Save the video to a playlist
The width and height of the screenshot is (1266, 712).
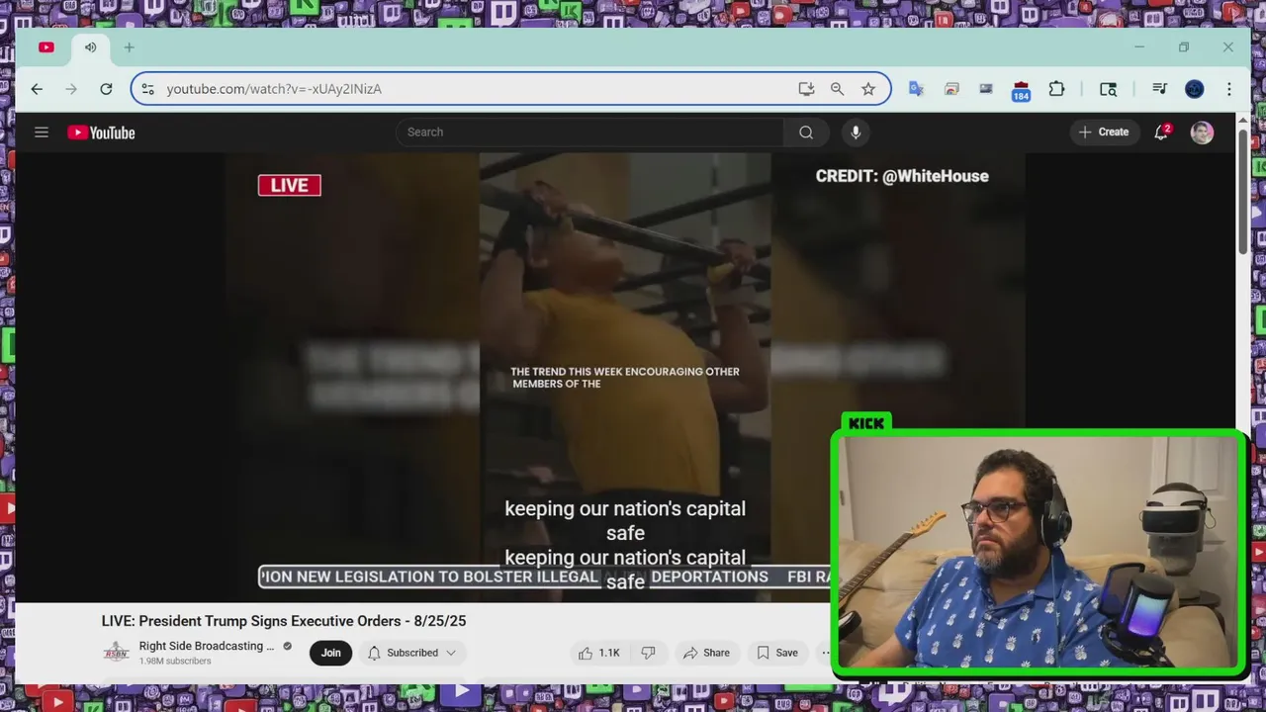(777, 653)
